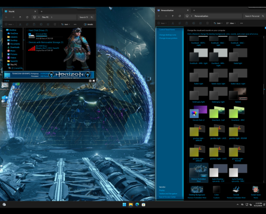Select Pictures in the navigation pane
266x214 pixels.
pyautogui.click(x=12, y=54)
